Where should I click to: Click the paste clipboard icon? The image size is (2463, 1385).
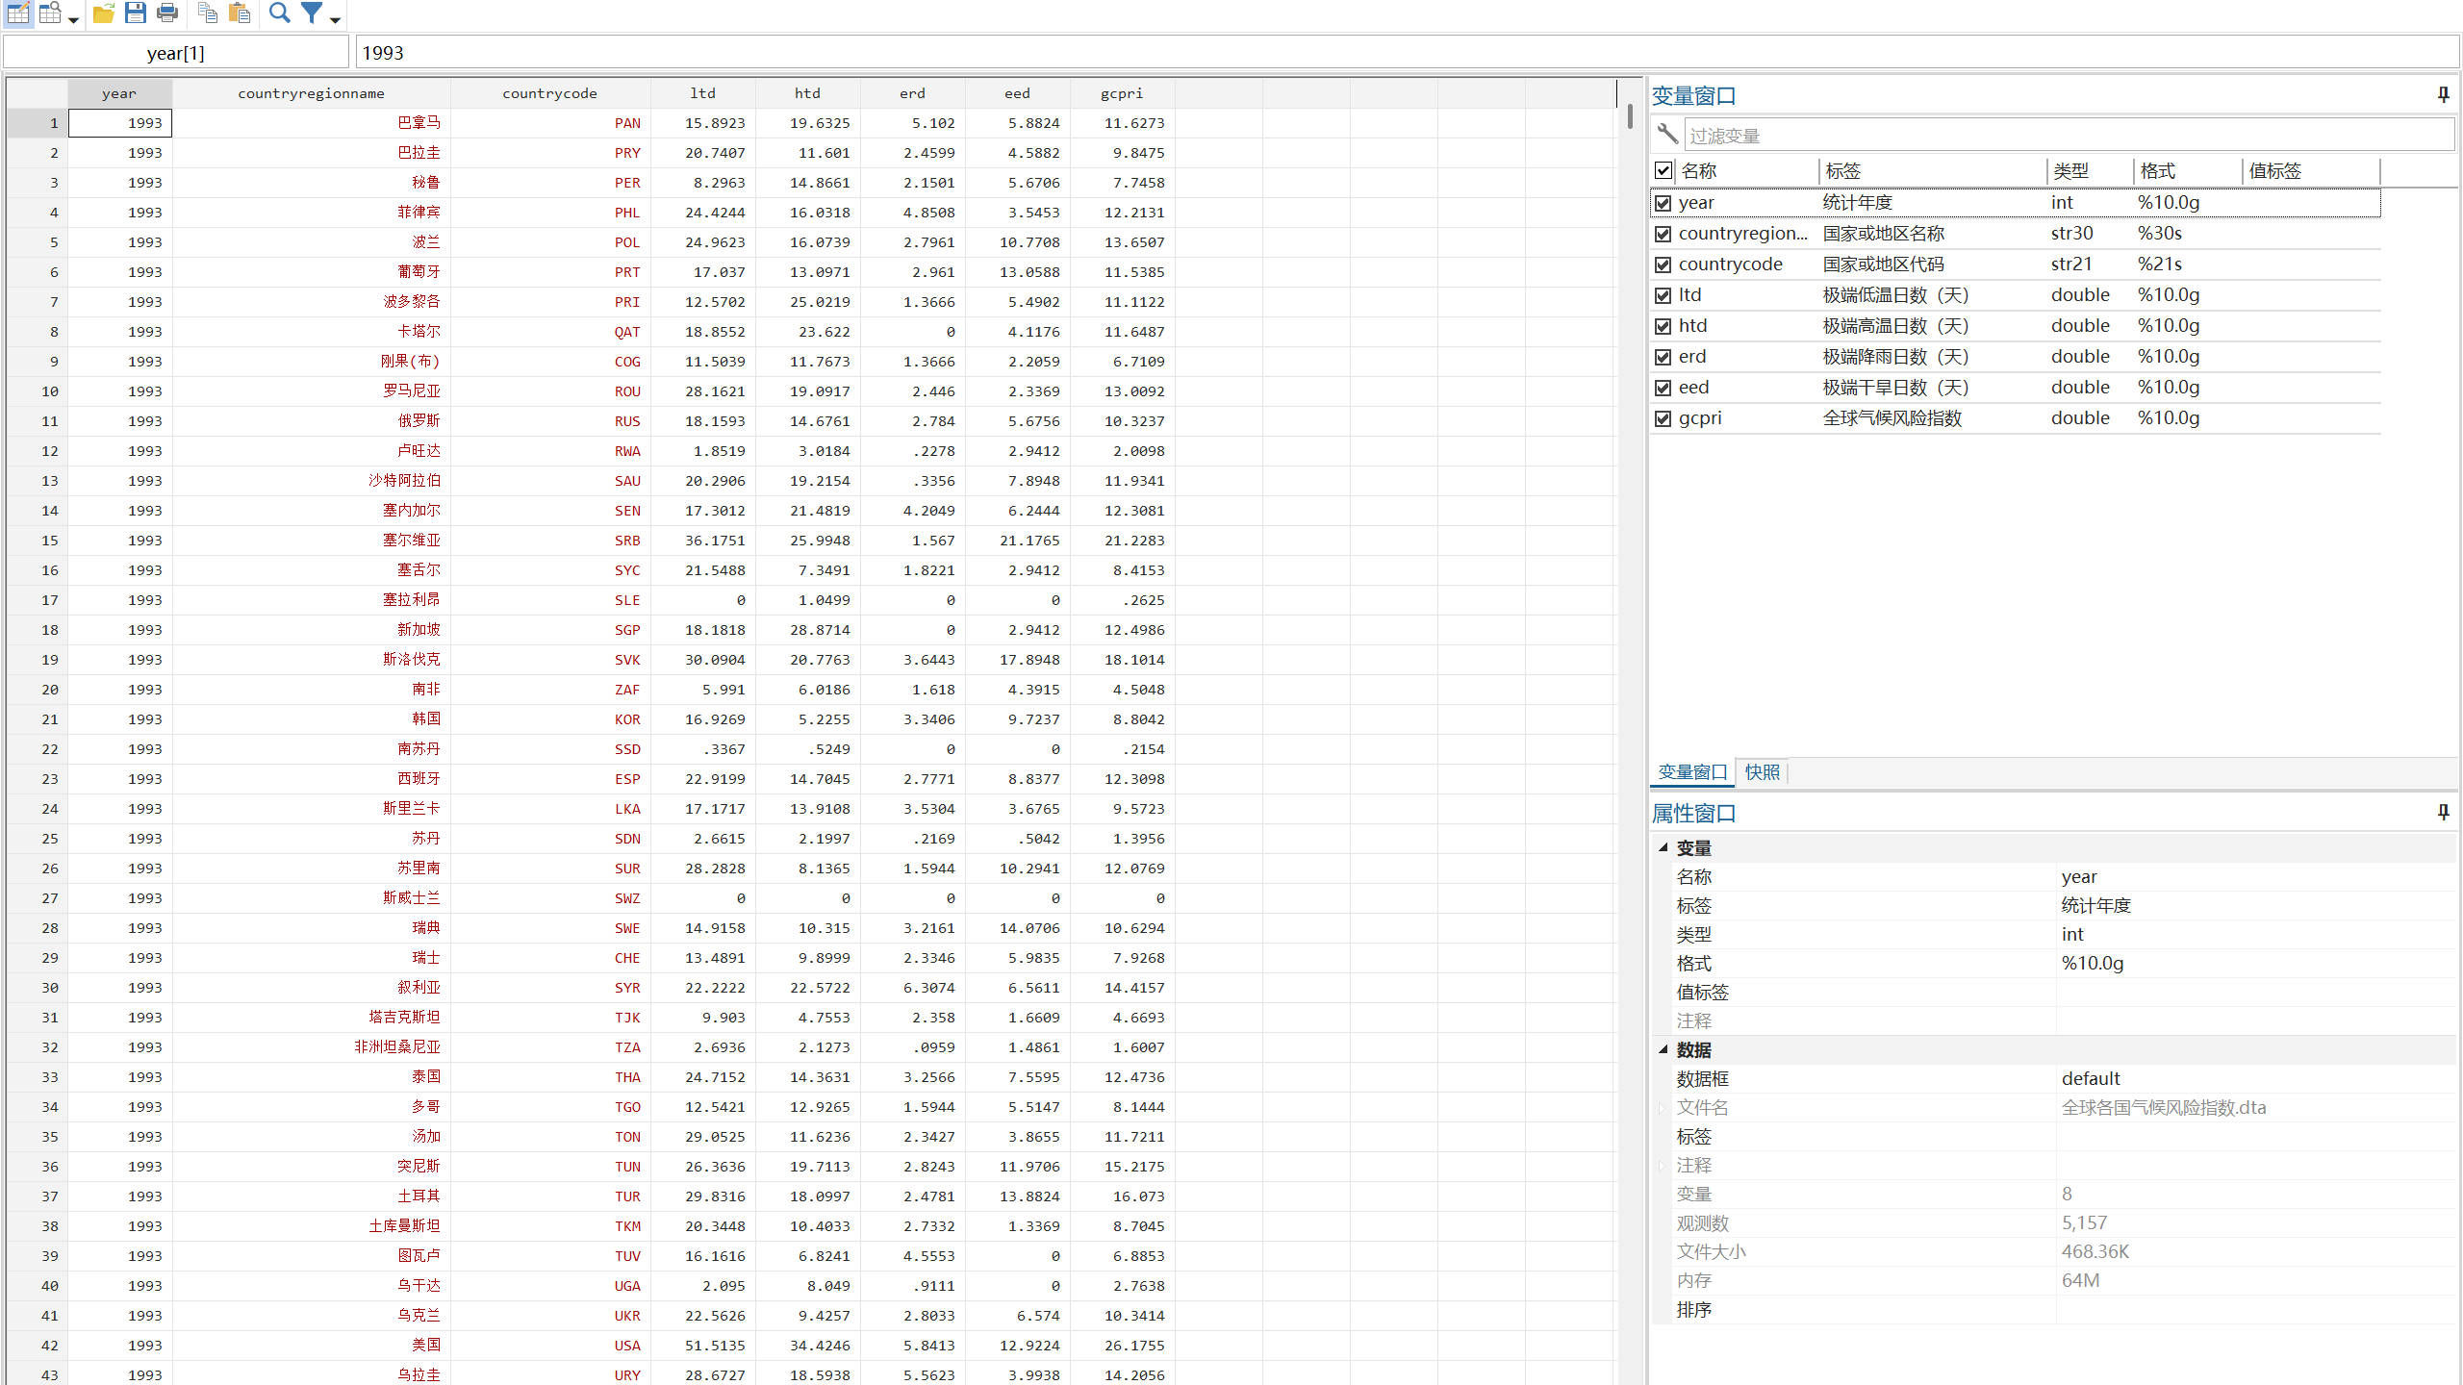pos(240,13)
